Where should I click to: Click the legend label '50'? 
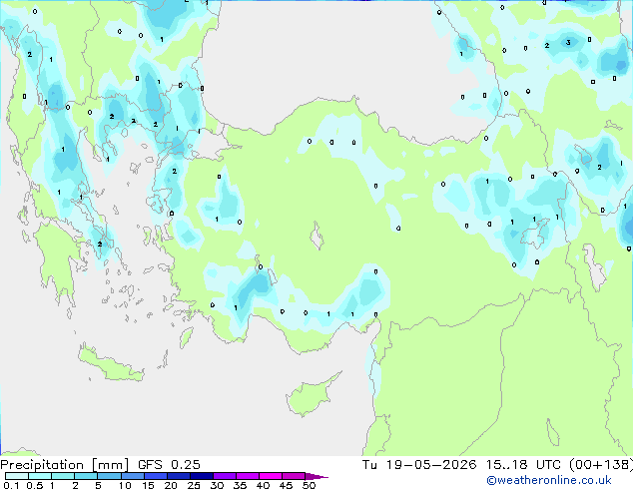(309, 485)
